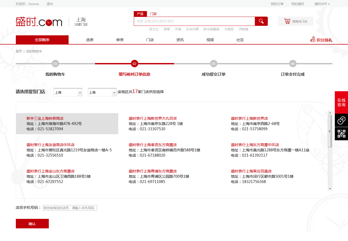Open the 修表 navigation item

pyautogui.click(x=120, y=40)
